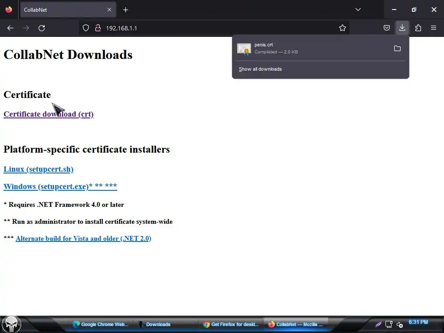Toggle the downloads toolbar button
This screenshot has height=333, width=444.
[x=402, y=28]
